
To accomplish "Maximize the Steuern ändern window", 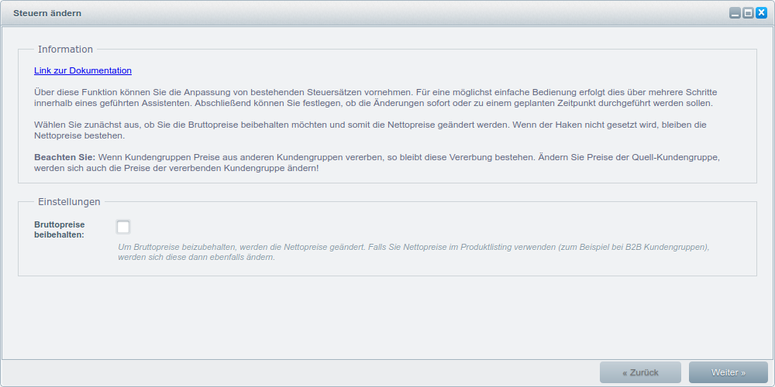I will pyautogui.click(x=749, y=13).
